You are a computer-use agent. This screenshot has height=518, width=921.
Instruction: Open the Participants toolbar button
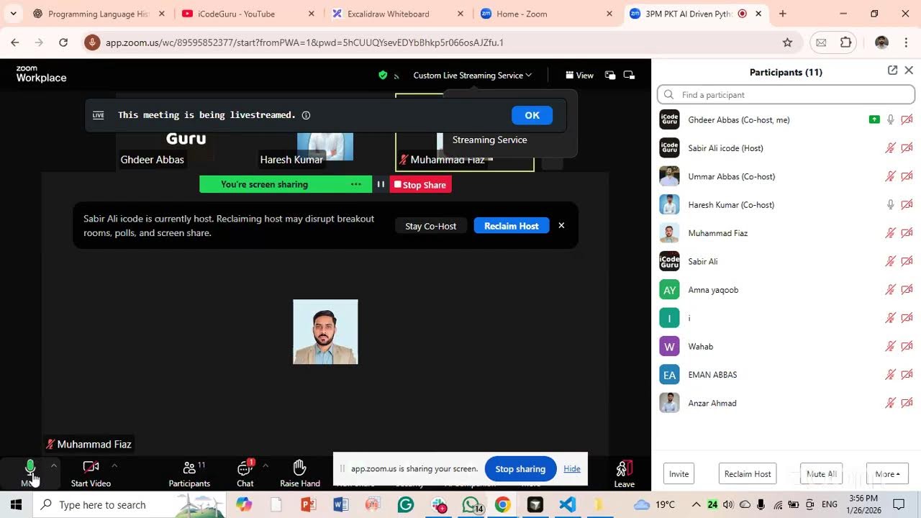(x=189, y=473)
